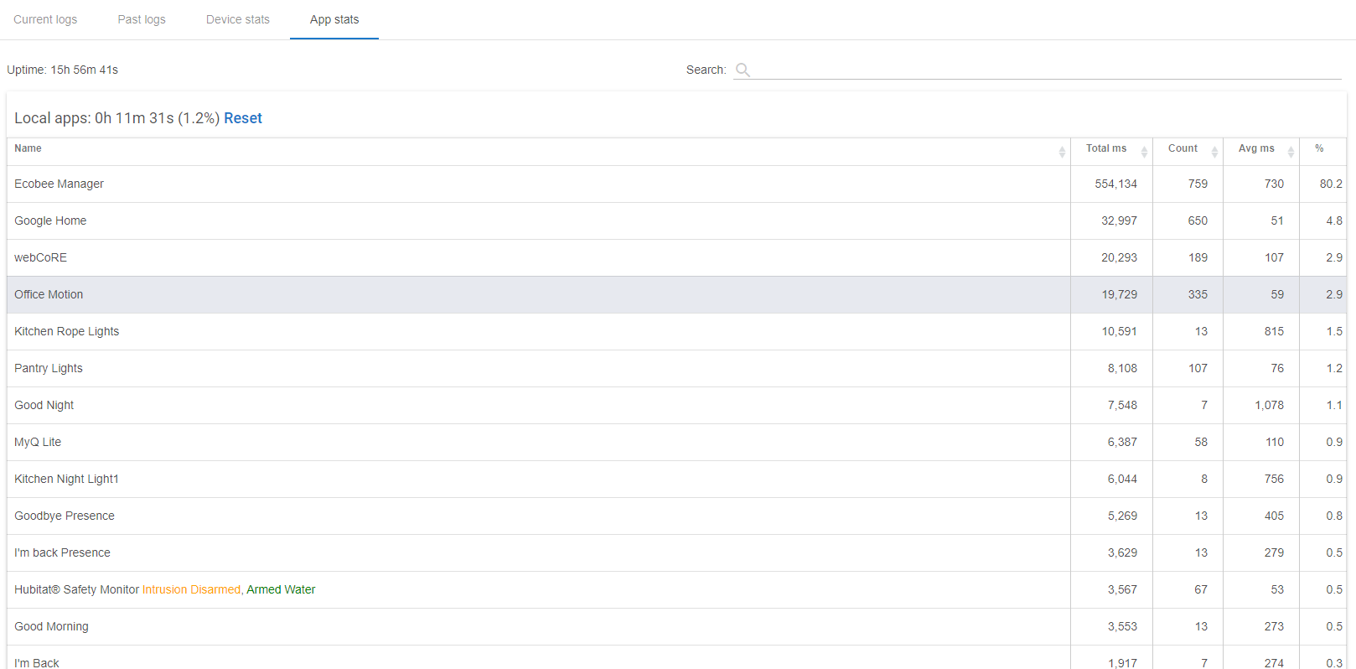1356x669 pixels.
Task: Switch to Device stats tab
Action: point(238,19)
